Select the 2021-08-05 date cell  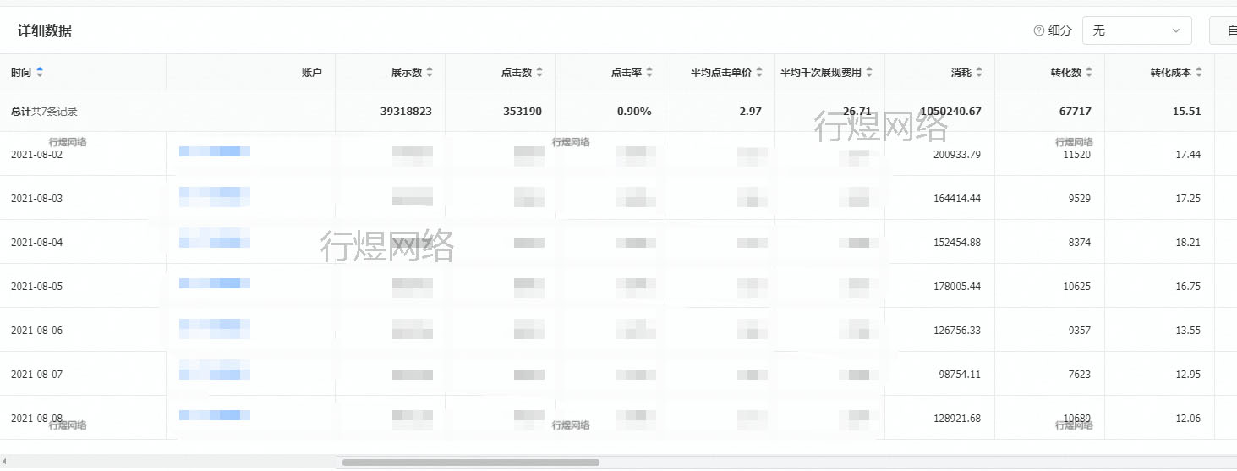(x=36, y=287)
